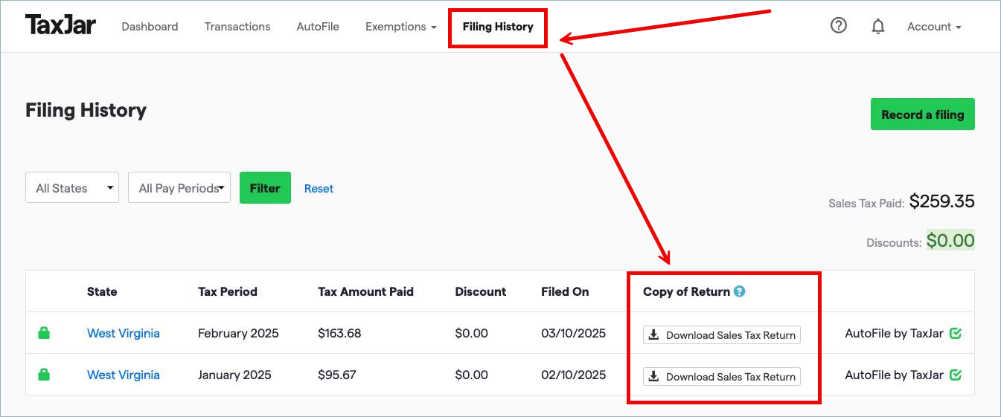Screen dimensions: 1001x417
Task: Download Sales Tax Return for January 2025
Action: [722, 376]
